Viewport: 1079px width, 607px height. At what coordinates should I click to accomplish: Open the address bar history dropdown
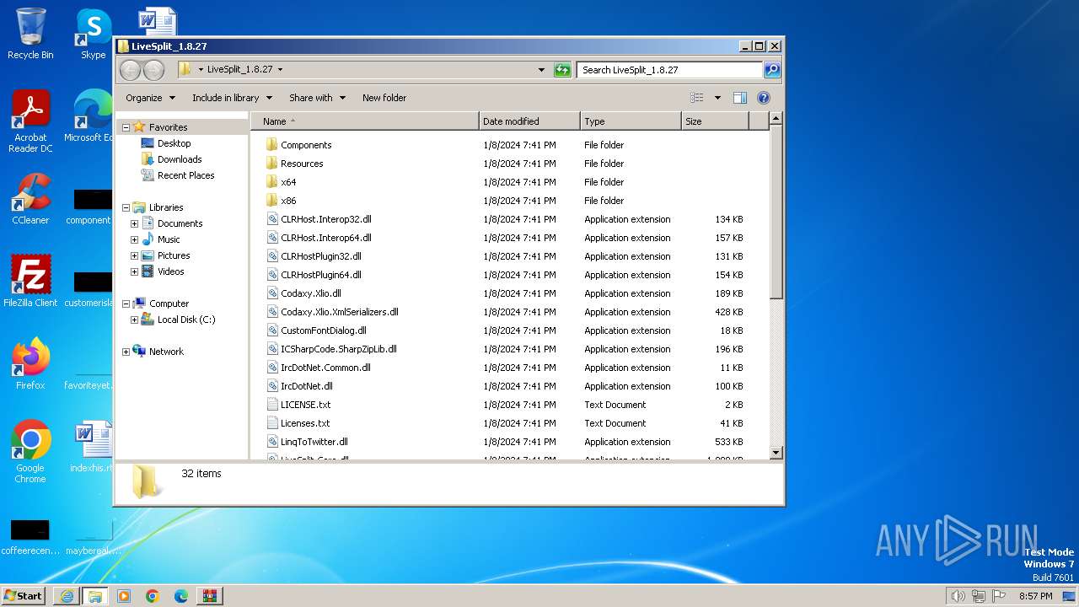[541, 70]
